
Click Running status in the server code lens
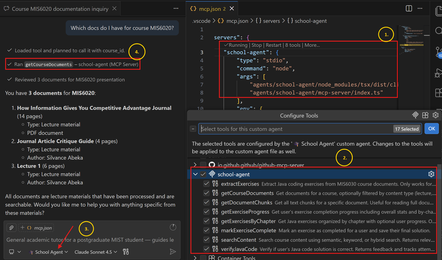click(x=236, y=45)
